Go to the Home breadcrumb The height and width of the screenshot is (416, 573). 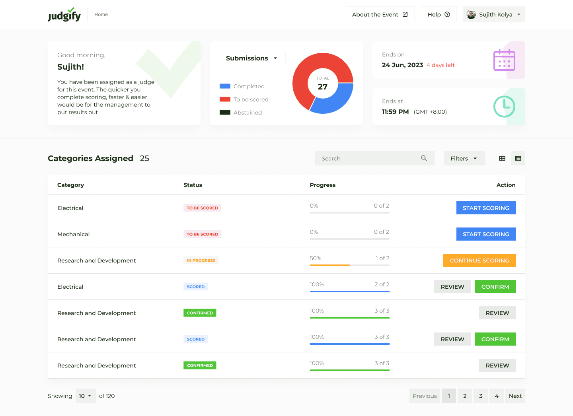(101, 15)
